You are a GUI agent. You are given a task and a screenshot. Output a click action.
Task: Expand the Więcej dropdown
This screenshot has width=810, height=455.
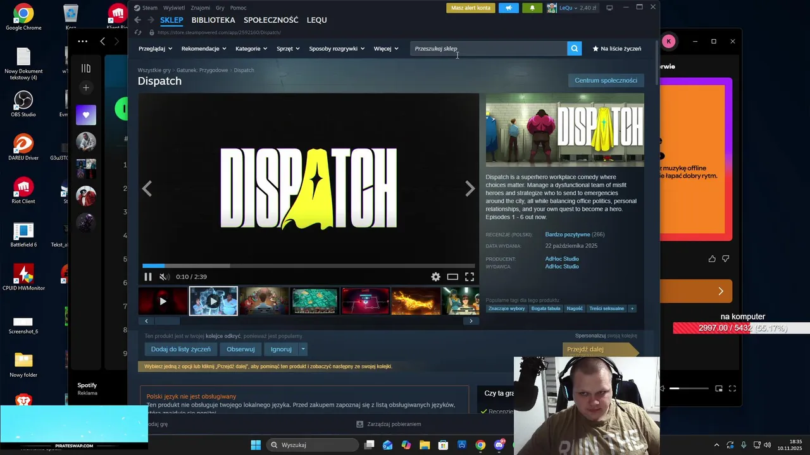point(386,49)
